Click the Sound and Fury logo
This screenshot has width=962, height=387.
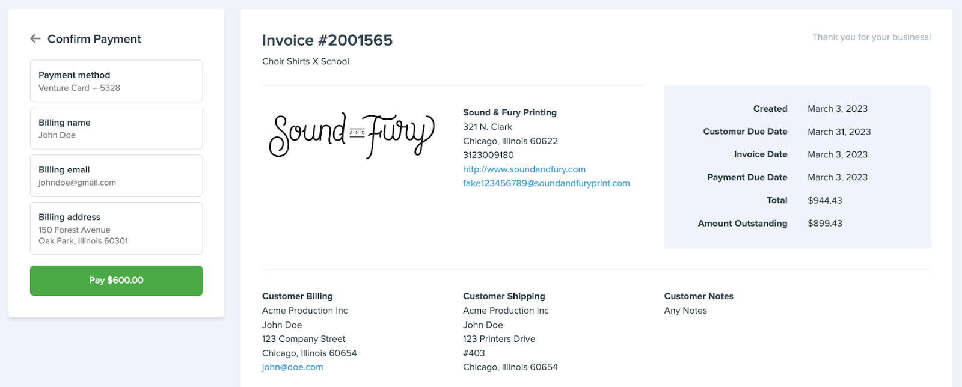coord(352,136)
